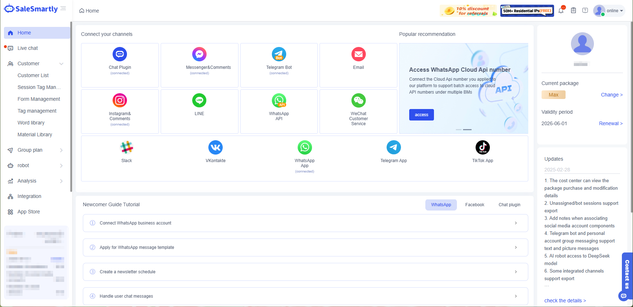Click the Analysis sidebar icon

[x=10, y=181]
